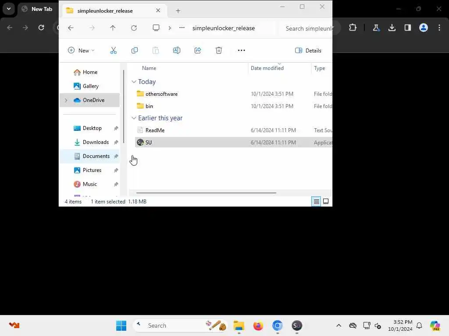Open SU app from the taskbar
The width and height of the screenshot is (449, 336).
297,325
